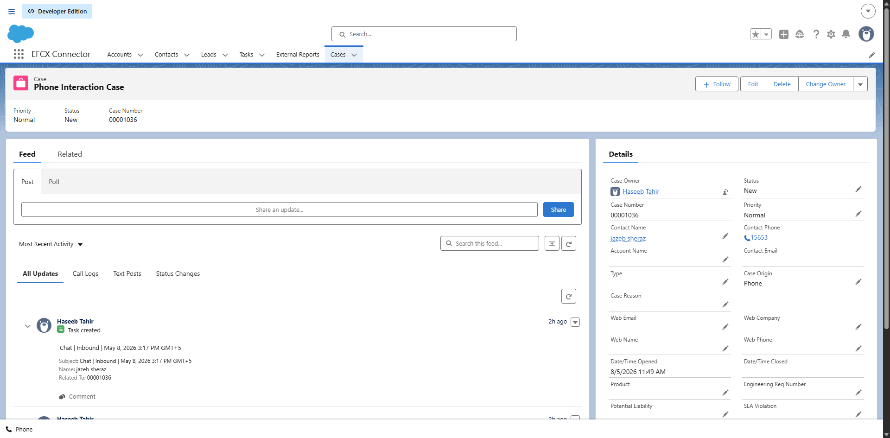Expand the Cases nav dropdown chevron

354,55
